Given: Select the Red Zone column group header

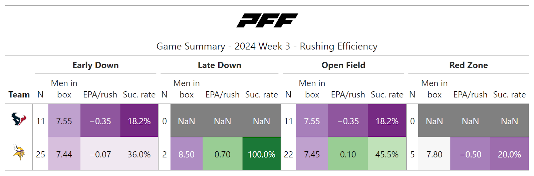Looking at the screenshot, I should click(x=468, y=65).
